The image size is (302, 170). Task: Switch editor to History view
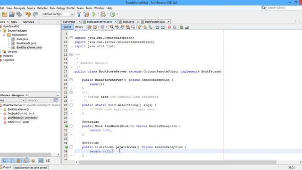[x=79, y=27]
